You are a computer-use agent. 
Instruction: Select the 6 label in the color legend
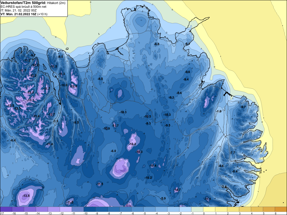(276, 213)
